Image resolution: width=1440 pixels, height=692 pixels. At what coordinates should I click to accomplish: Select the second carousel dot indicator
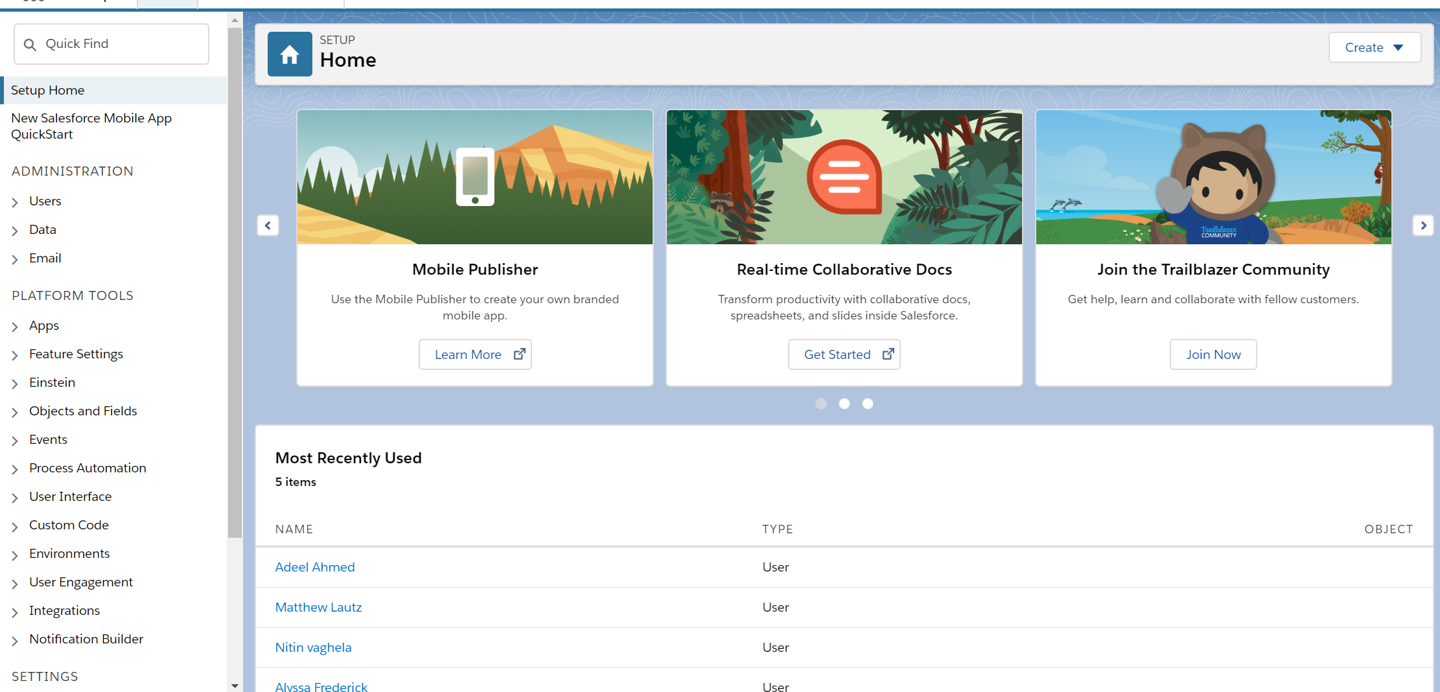[844, 404]
